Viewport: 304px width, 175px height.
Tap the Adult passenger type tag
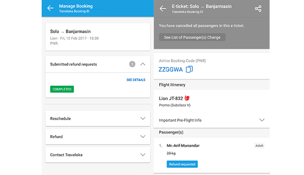pyautogui.click(x=259, y=146)
